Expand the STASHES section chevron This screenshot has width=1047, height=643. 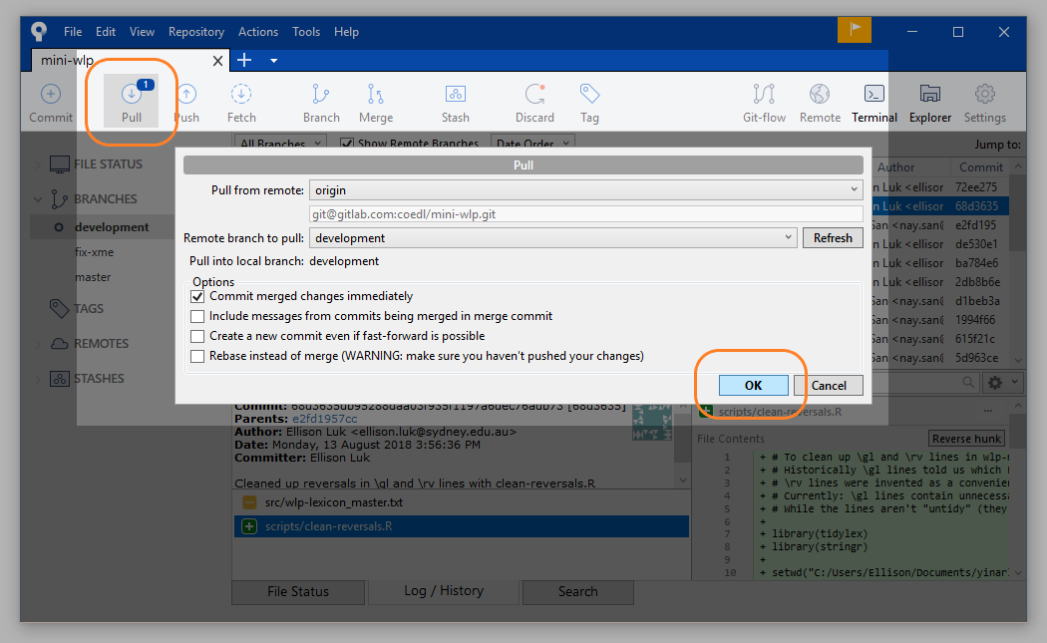(x=38, y=379)
